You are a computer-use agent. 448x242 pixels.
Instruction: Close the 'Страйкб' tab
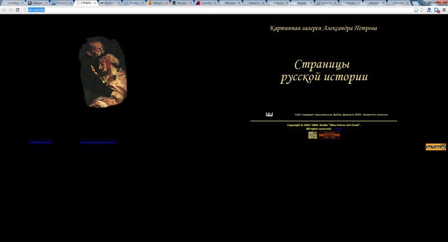point(215,3)
